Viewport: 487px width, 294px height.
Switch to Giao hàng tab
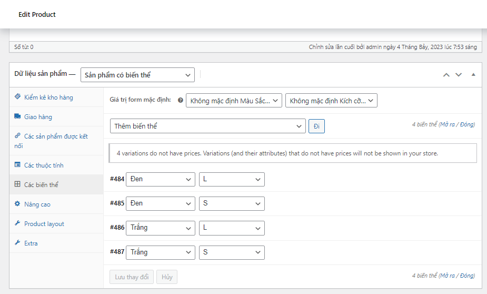[56, 116]
